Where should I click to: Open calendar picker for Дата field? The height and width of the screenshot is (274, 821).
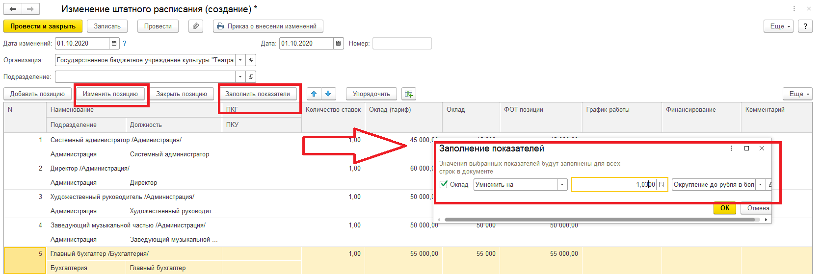pos(339,44)
